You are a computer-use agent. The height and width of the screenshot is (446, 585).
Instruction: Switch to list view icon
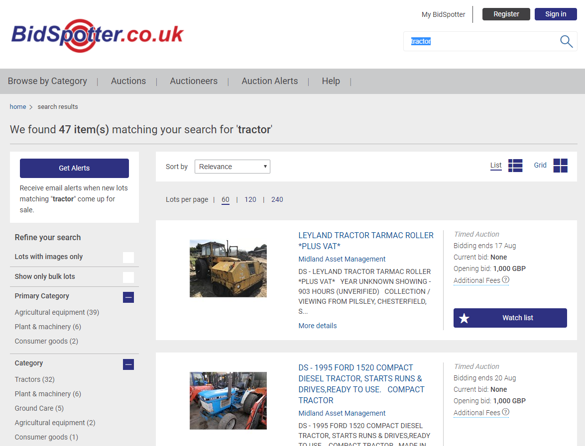pyautogui.click(x=515, y=166)
